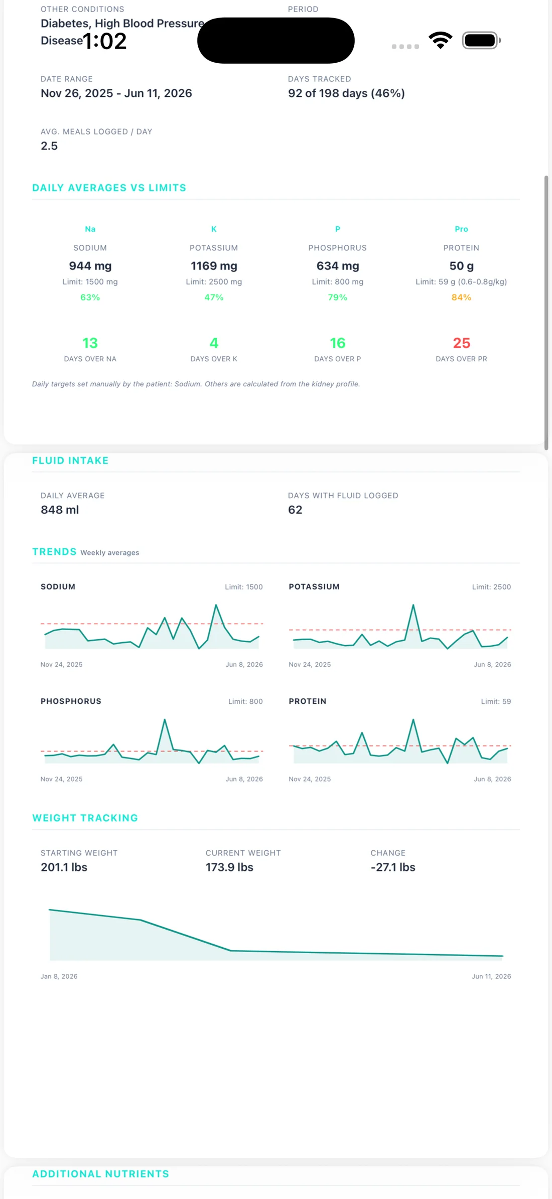Select the P phosphorus symbol

[x=338, y=229]
